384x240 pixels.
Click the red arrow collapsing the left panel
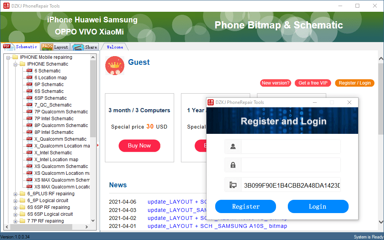coord(98,145)
